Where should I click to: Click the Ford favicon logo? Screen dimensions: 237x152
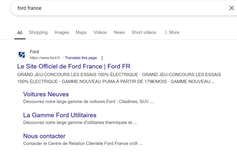(22, 55)
